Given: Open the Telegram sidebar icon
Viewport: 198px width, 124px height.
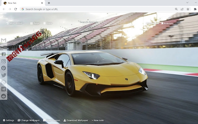Looking at the screenshot, I should pyautogui.click(x=3, y=89).
